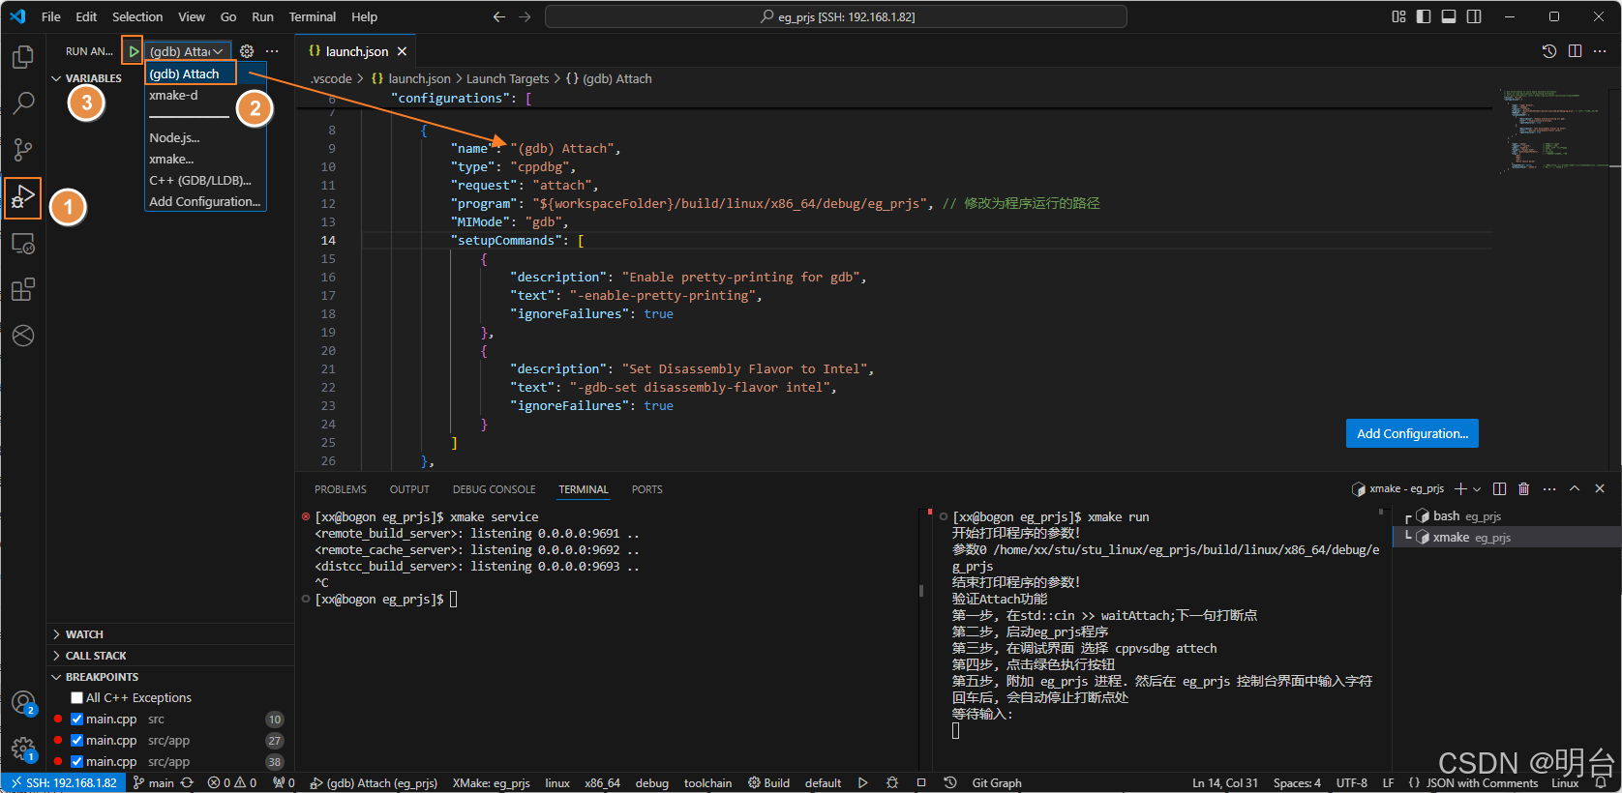The width and height of the screenshot is (1622, 793).
Task: Maximize the panel with chevron up
Action: [1575, 489]
